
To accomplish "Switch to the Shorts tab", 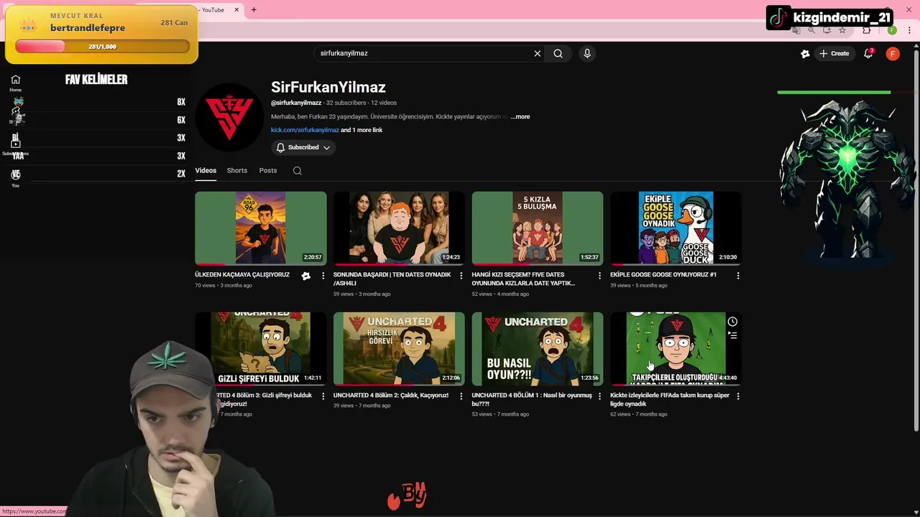I will tap(236, 170).
